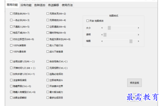Image resolution: width=161 pixels, height=106 pixels.
Task: Toggle 对白立即显示(Alt+9)
Action: point(11,39)
